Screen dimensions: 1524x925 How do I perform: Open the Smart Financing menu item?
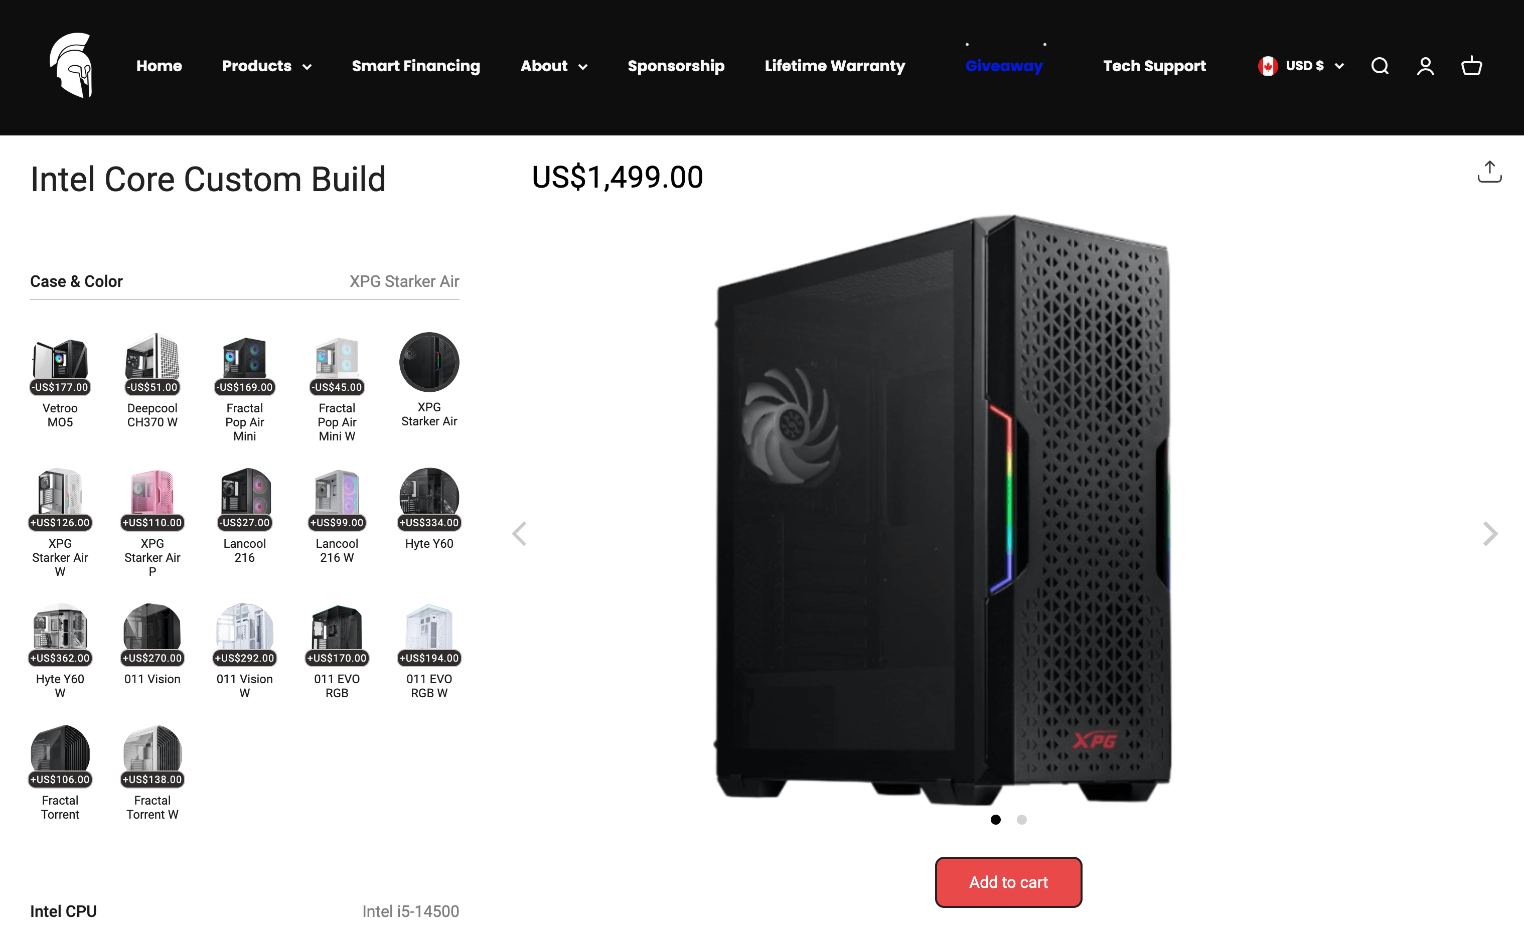(416, 66)
